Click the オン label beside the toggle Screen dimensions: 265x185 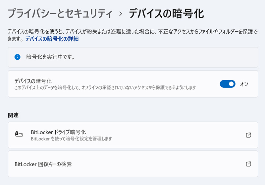coord(244,84)
